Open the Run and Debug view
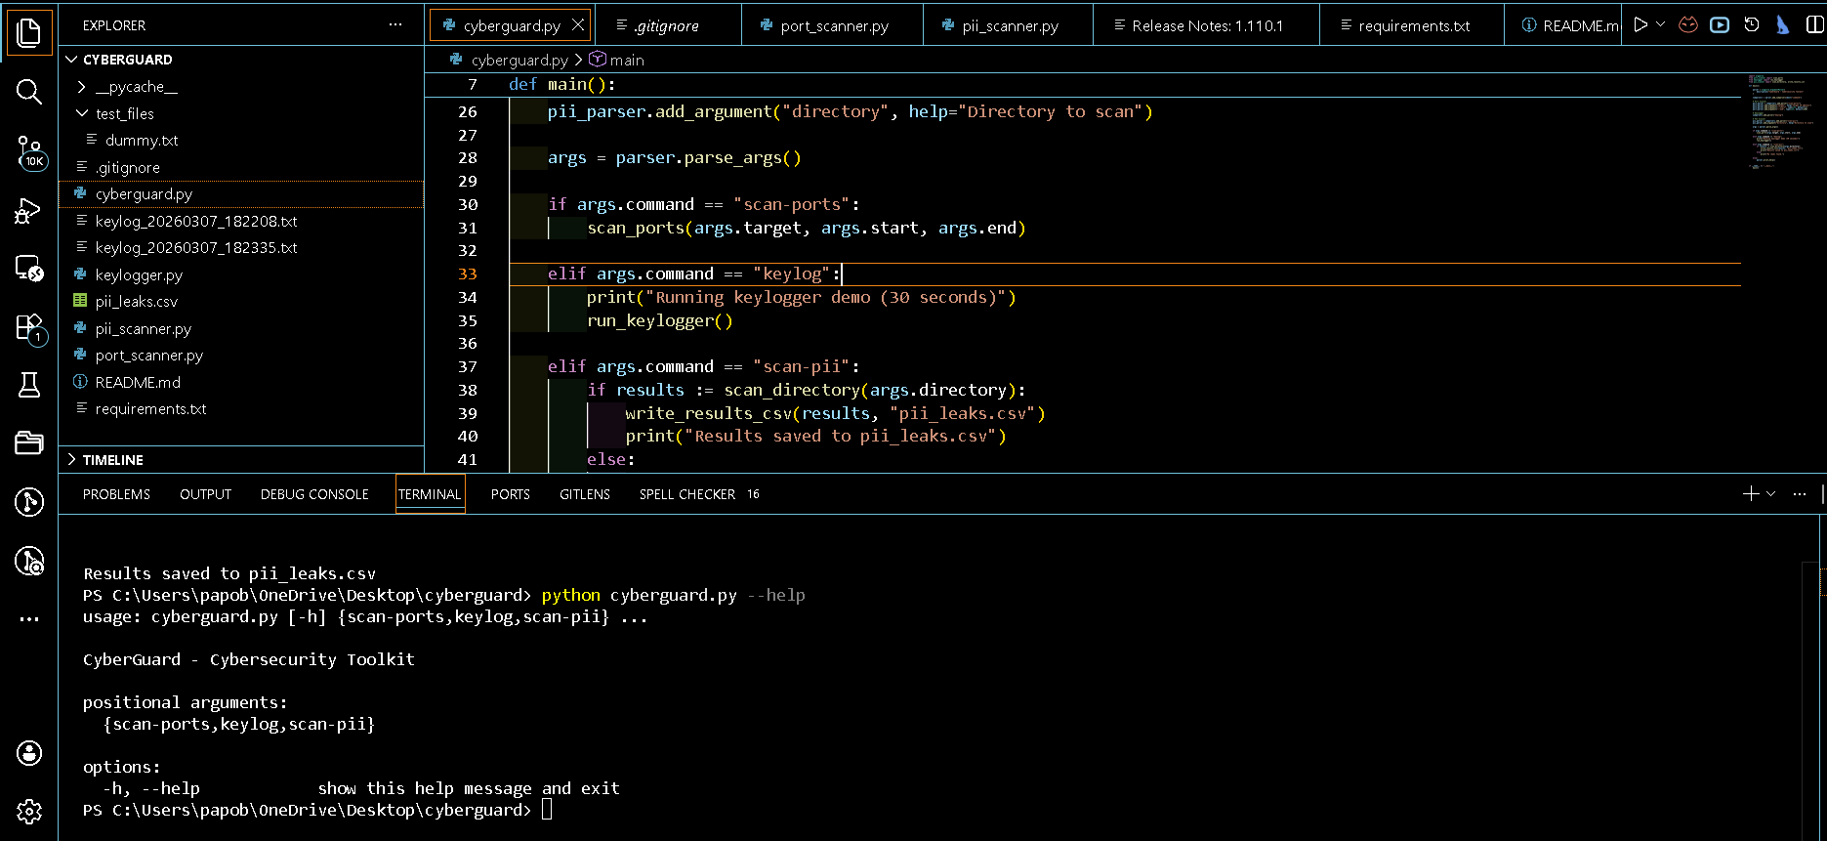Image resolution: width=1827 pixels, height=841 pixels. click(x=29, y=210)
